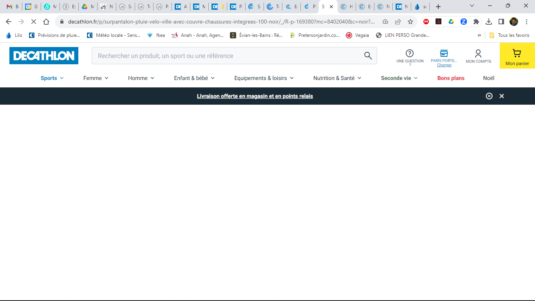This screenshot has width=535, height=301.
Task: Click the search magnifying glass icon
Action: click(368, 56)
